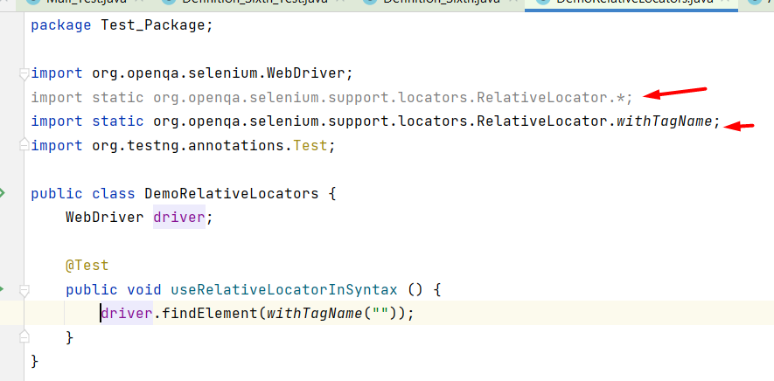Click the highlighted driver field declaration

point(179,217)
